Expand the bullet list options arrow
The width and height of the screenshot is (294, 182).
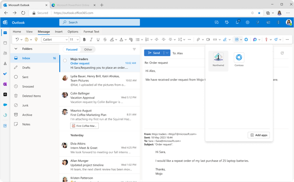[142, 40]
